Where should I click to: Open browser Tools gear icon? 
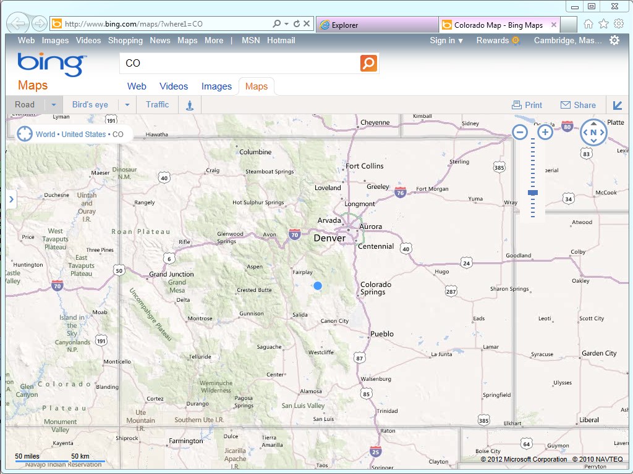(618, 24)
